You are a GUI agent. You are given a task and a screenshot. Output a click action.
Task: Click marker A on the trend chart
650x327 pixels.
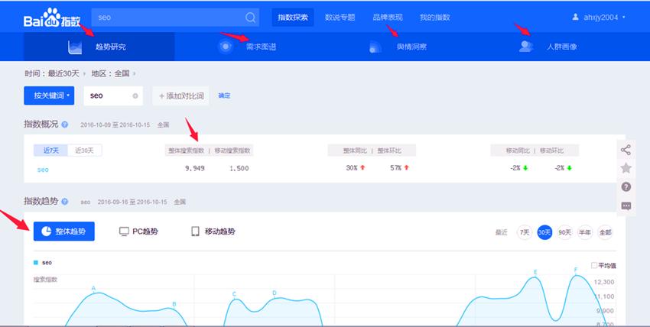coord(94,288)
